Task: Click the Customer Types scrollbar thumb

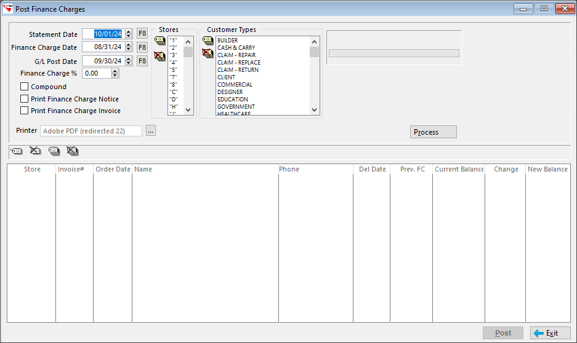Action: point(314,52)
